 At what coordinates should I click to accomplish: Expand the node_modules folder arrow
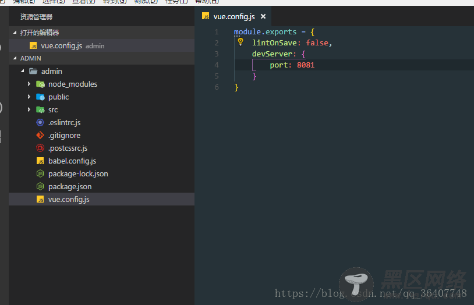[29, 84]
